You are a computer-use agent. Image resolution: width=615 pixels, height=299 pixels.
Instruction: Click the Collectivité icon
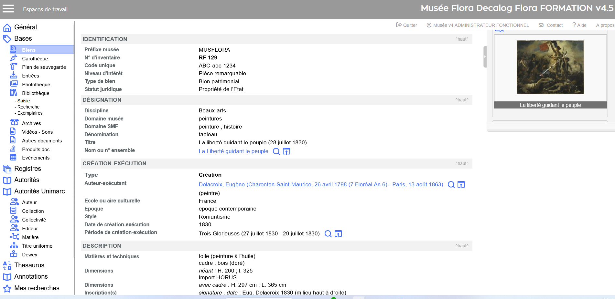point(14,219)
